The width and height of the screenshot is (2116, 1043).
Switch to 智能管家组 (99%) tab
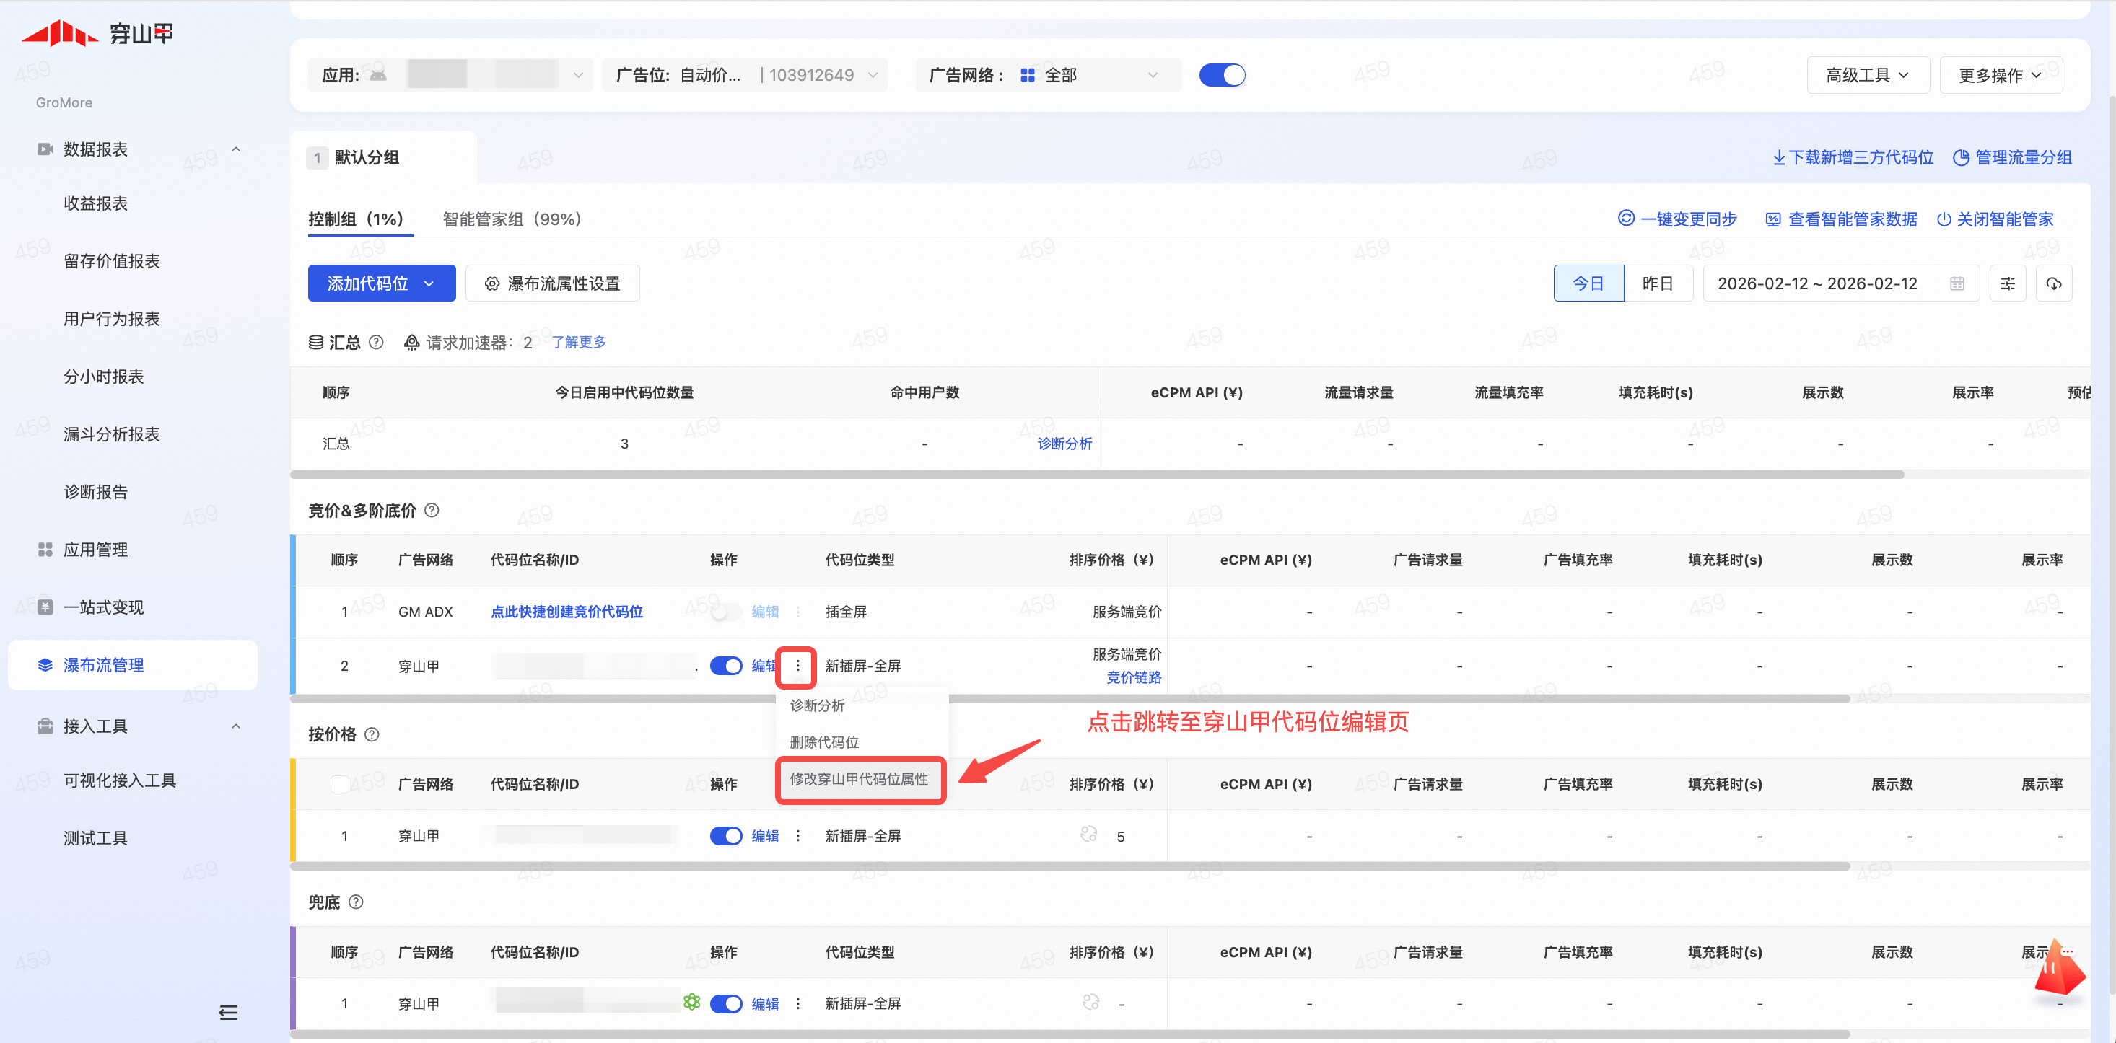511,219
